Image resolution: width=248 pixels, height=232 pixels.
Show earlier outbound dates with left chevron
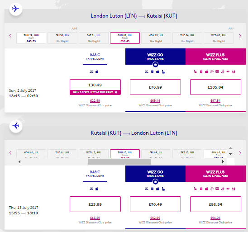pyautogui.click(x=10, y=36)
